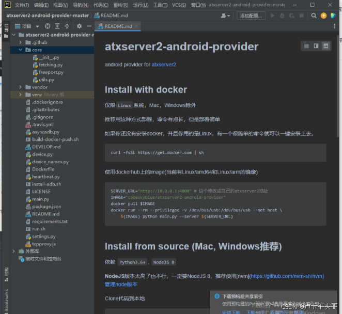The width and height of the screenshot is (342, 314).
Task: Open the 运行(U) menu
Action: [x=141, y=5]
